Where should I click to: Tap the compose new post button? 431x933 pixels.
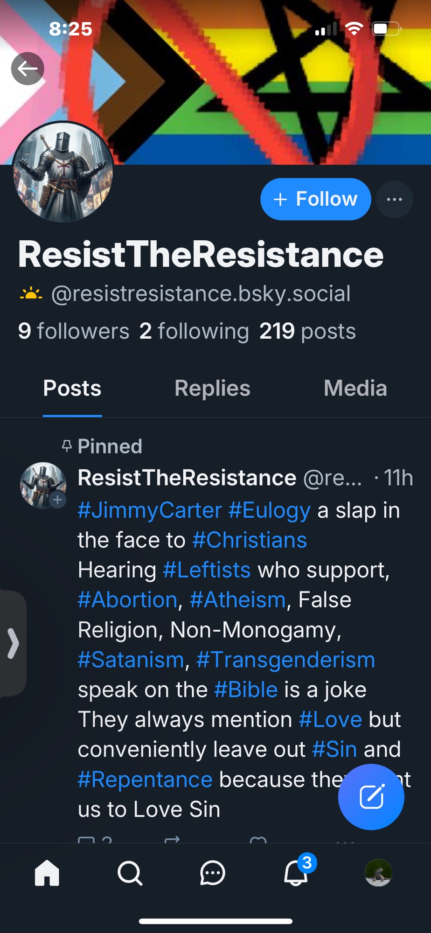pyautogui.click(x=371, y=797)
